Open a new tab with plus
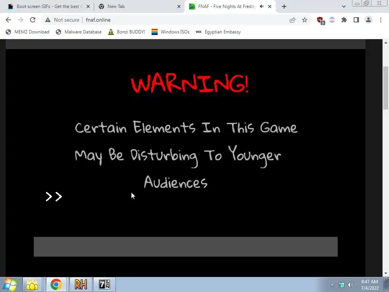389x292 pixels. (284, 6)
